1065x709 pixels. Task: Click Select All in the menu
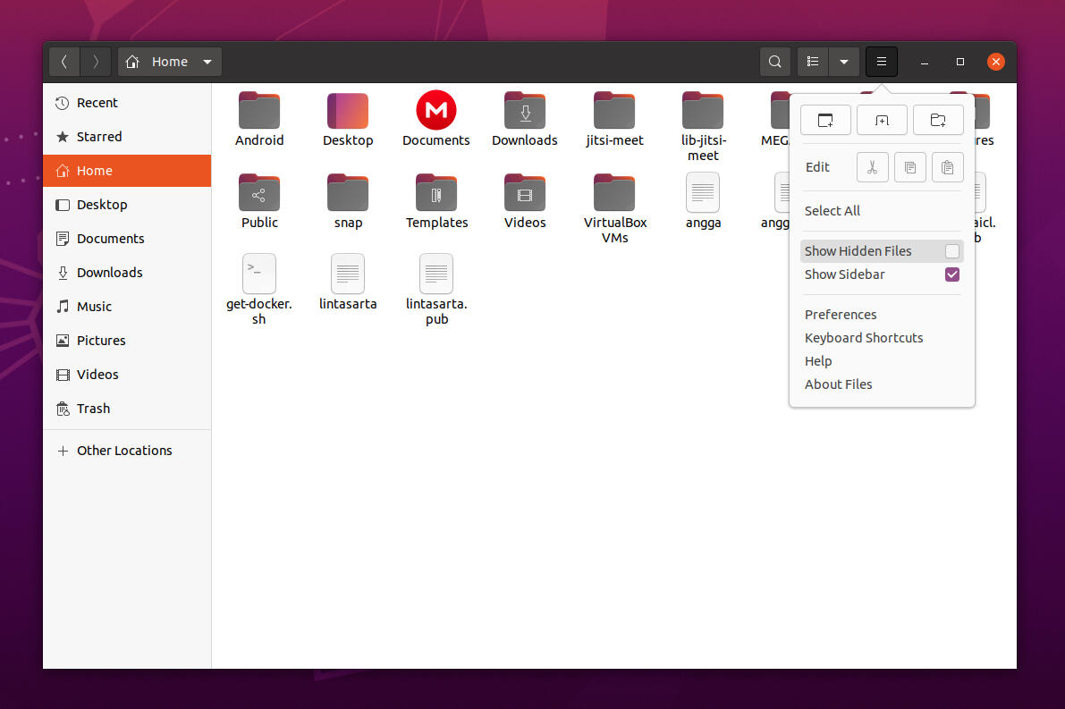click(x=833, y=211)
